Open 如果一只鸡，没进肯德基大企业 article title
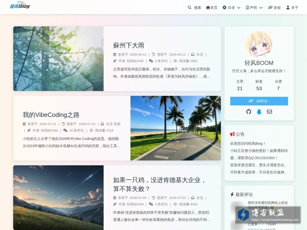 coord(160,185)
